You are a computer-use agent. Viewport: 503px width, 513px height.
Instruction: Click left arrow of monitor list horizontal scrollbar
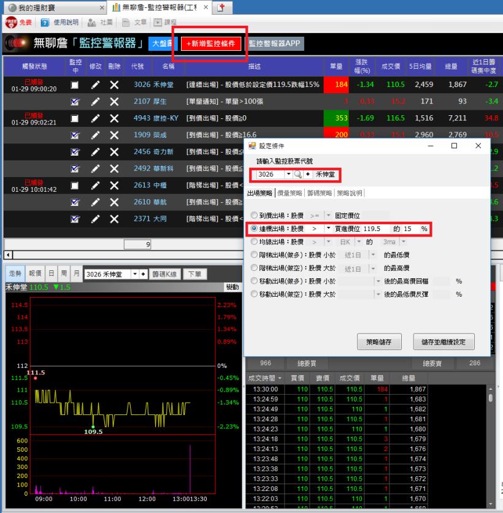click(8, 255)
